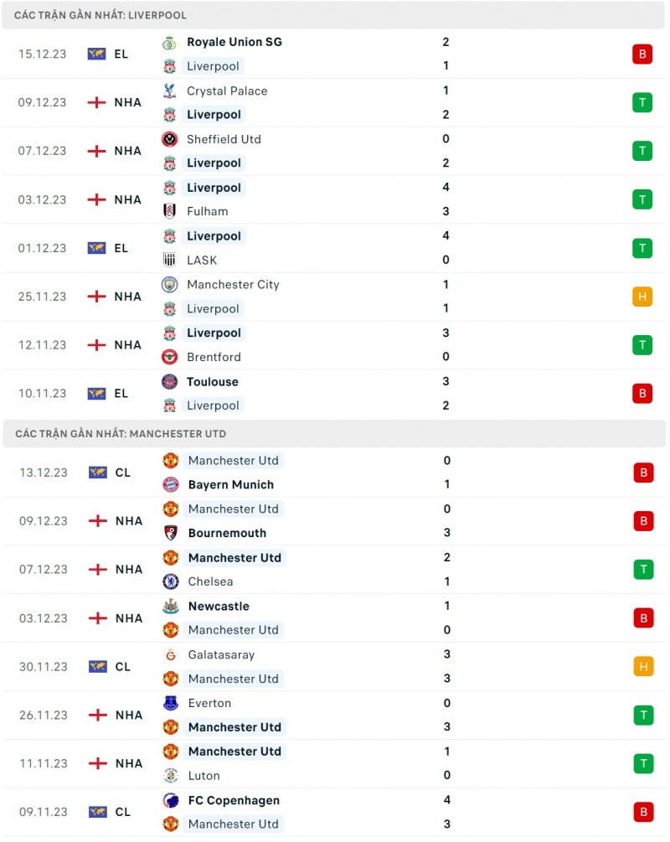The height and width of the screenshot is (842, 670).
Task: Click the Royale Union SG team crest
Action: (170, 42)
